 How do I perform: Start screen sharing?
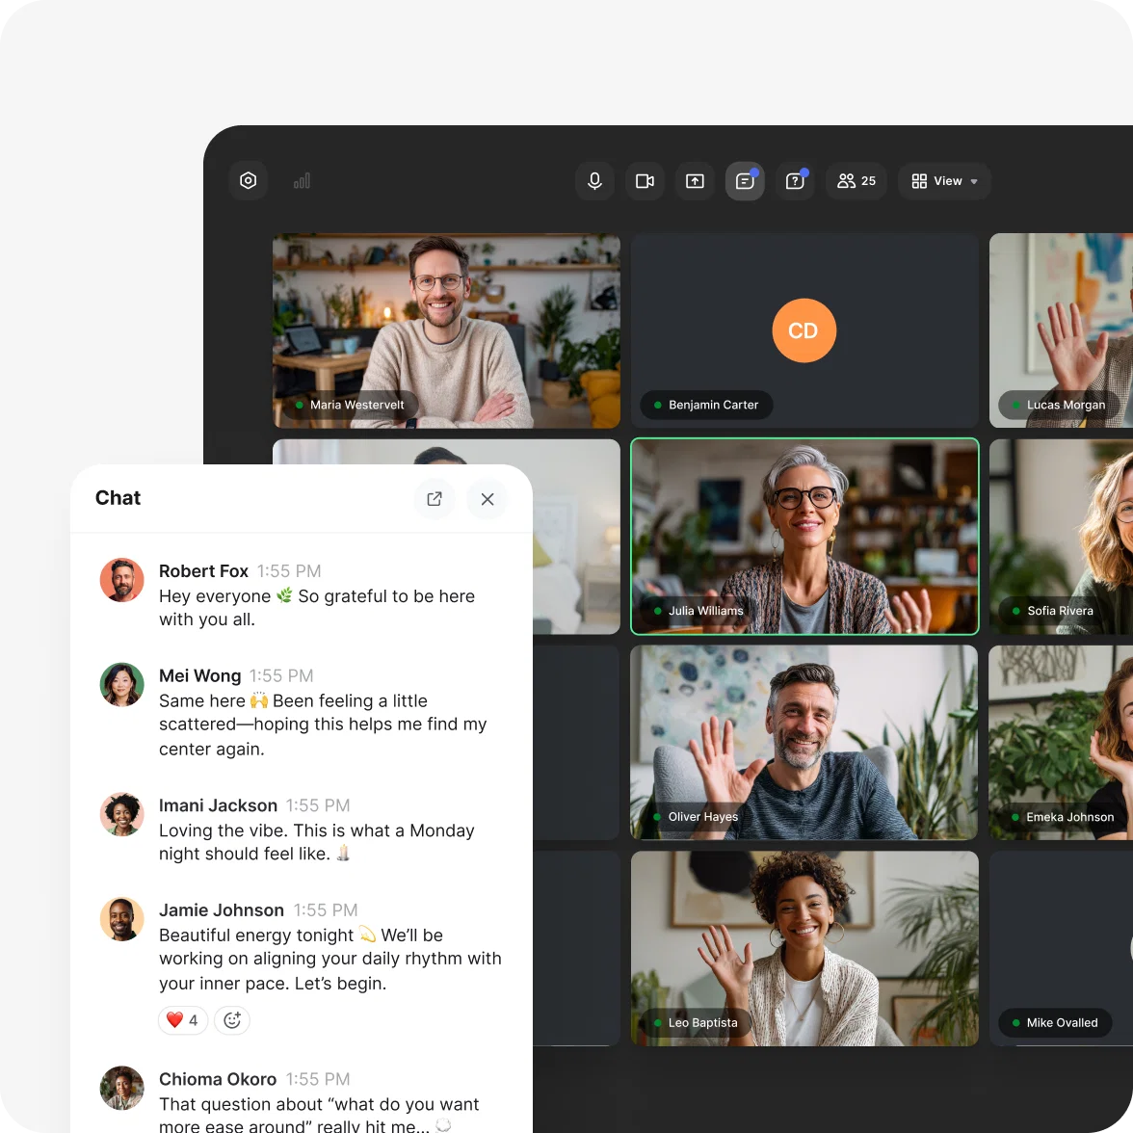695,181
